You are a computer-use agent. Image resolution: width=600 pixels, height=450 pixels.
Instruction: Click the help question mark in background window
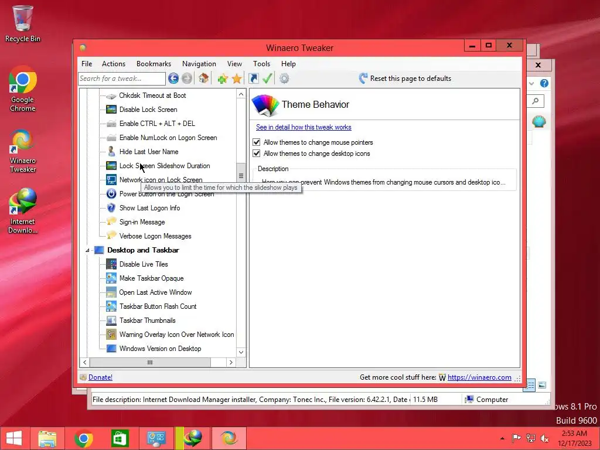tap(544, 83)
